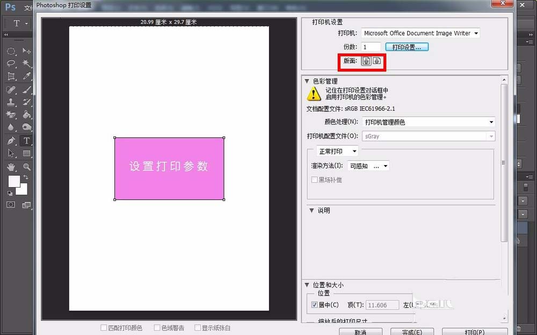
Task: Click the 顶(T) top position field
Action: [382, 305]
